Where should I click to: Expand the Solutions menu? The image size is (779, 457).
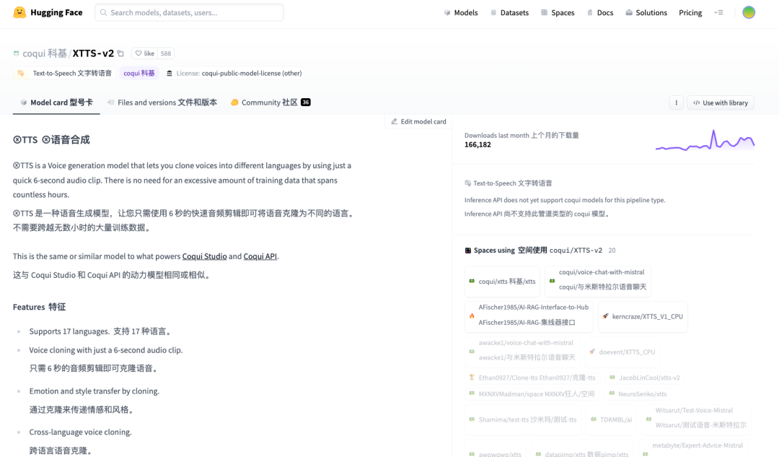click(646, 13)
